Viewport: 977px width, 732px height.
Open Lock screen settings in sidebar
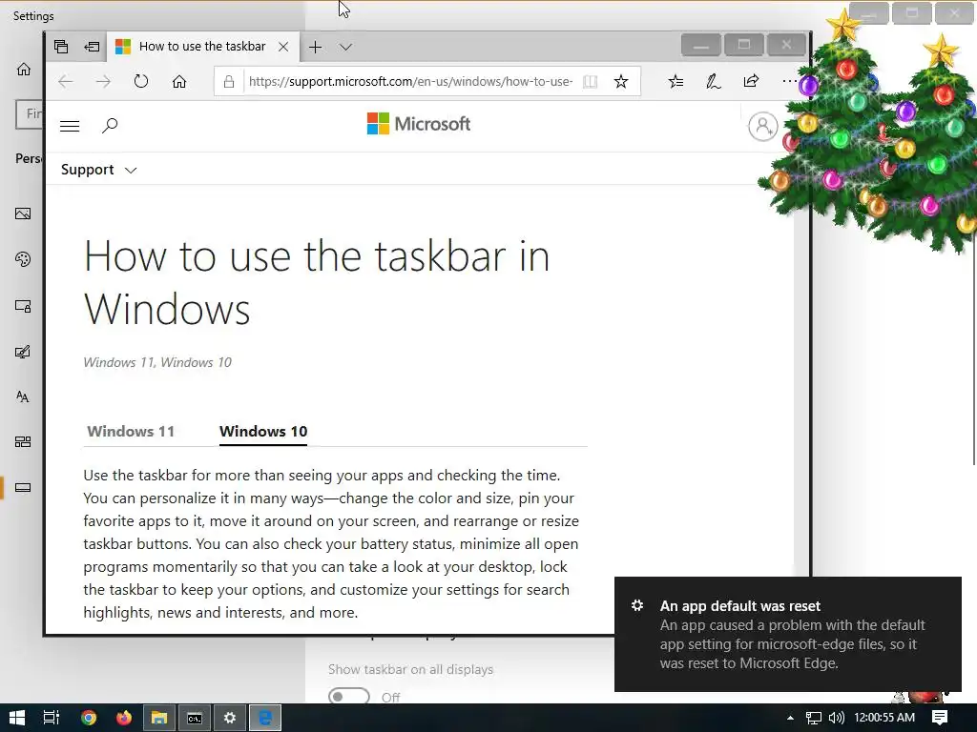23,306
